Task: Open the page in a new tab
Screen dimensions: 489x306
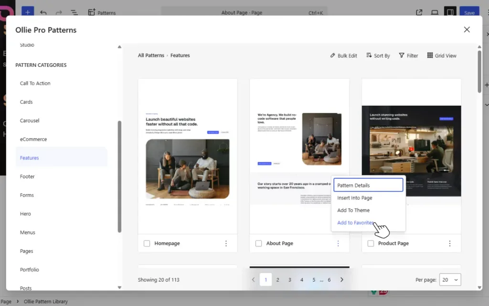Action: coord(419,12)
